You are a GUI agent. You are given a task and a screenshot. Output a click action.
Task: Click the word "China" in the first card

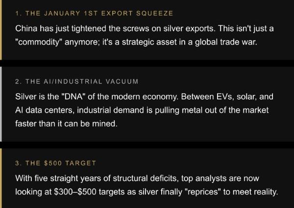click(27, 29)
